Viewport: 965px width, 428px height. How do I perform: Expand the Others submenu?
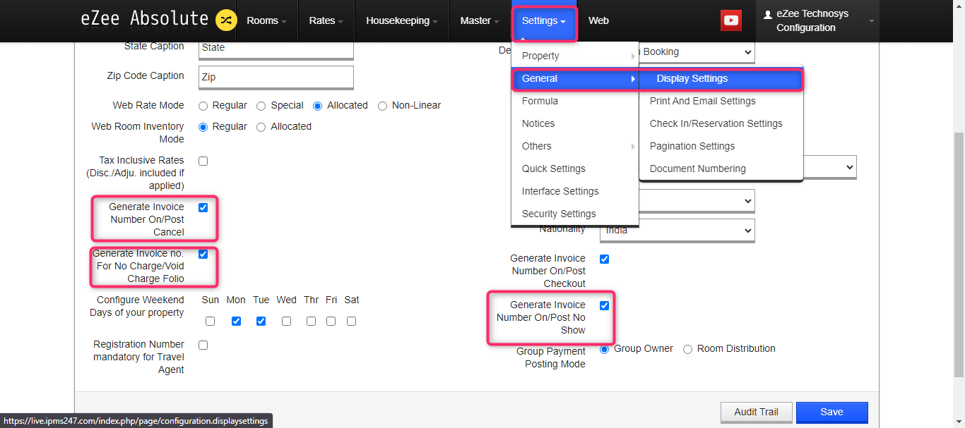pos(575,146)
